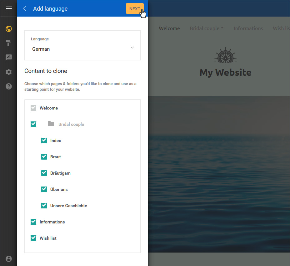Open the user account icon
This screenshot has width=290, height=266.
coord(9,259)
